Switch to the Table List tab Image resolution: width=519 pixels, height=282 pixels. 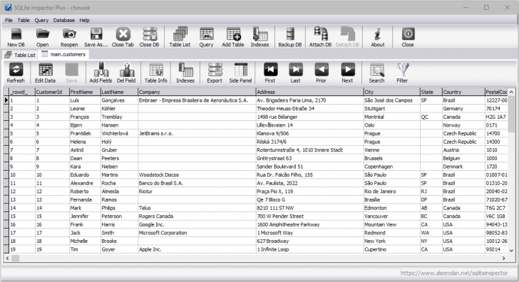coord(20,55)
